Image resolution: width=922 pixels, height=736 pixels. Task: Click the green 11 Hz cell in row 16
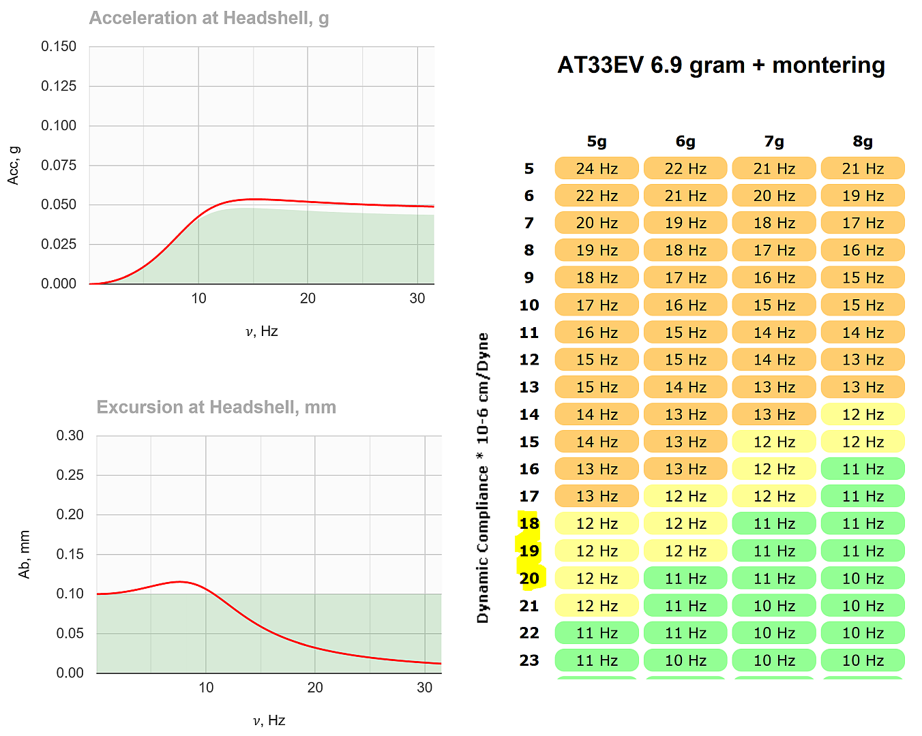[x=863, y=469]
